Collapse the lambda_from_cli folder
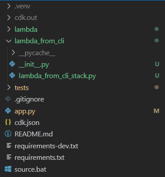Screen dimensions: 165x177 click(x=8, y=41)
